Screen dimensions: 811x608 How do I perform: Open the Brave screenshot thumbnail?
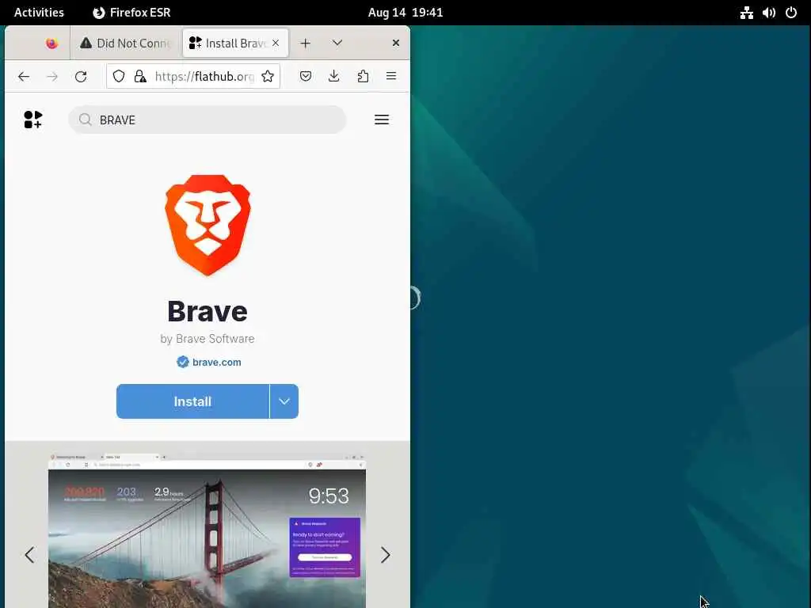coord(207,531)
